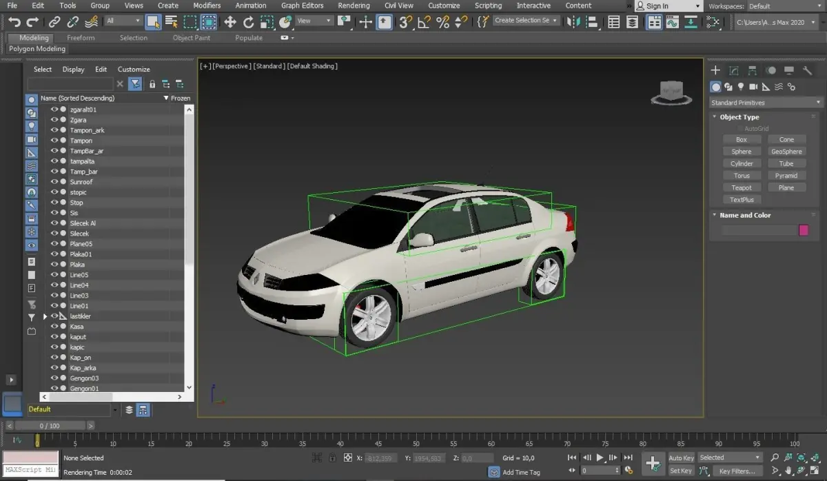Open the Modify panel tab icon
Screen dimensions: 827x481
pos(734,70)
